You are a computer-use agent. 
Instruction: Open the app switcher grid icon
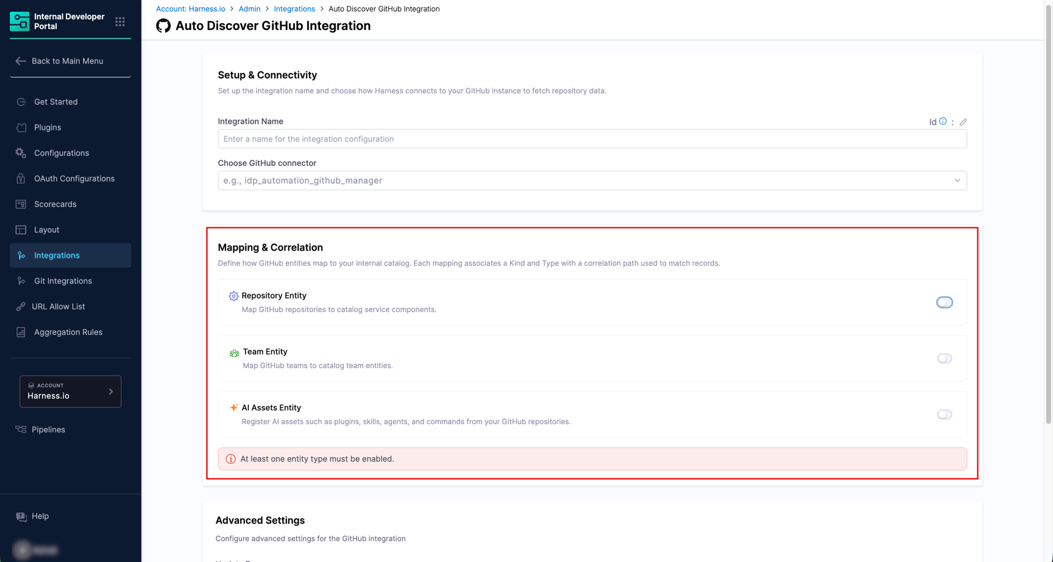click(120, 22)
